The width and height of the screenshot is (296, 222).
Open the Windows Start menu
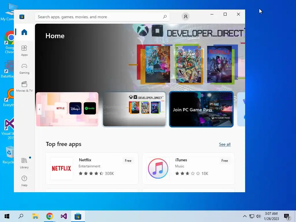click(x=7, y=216)
